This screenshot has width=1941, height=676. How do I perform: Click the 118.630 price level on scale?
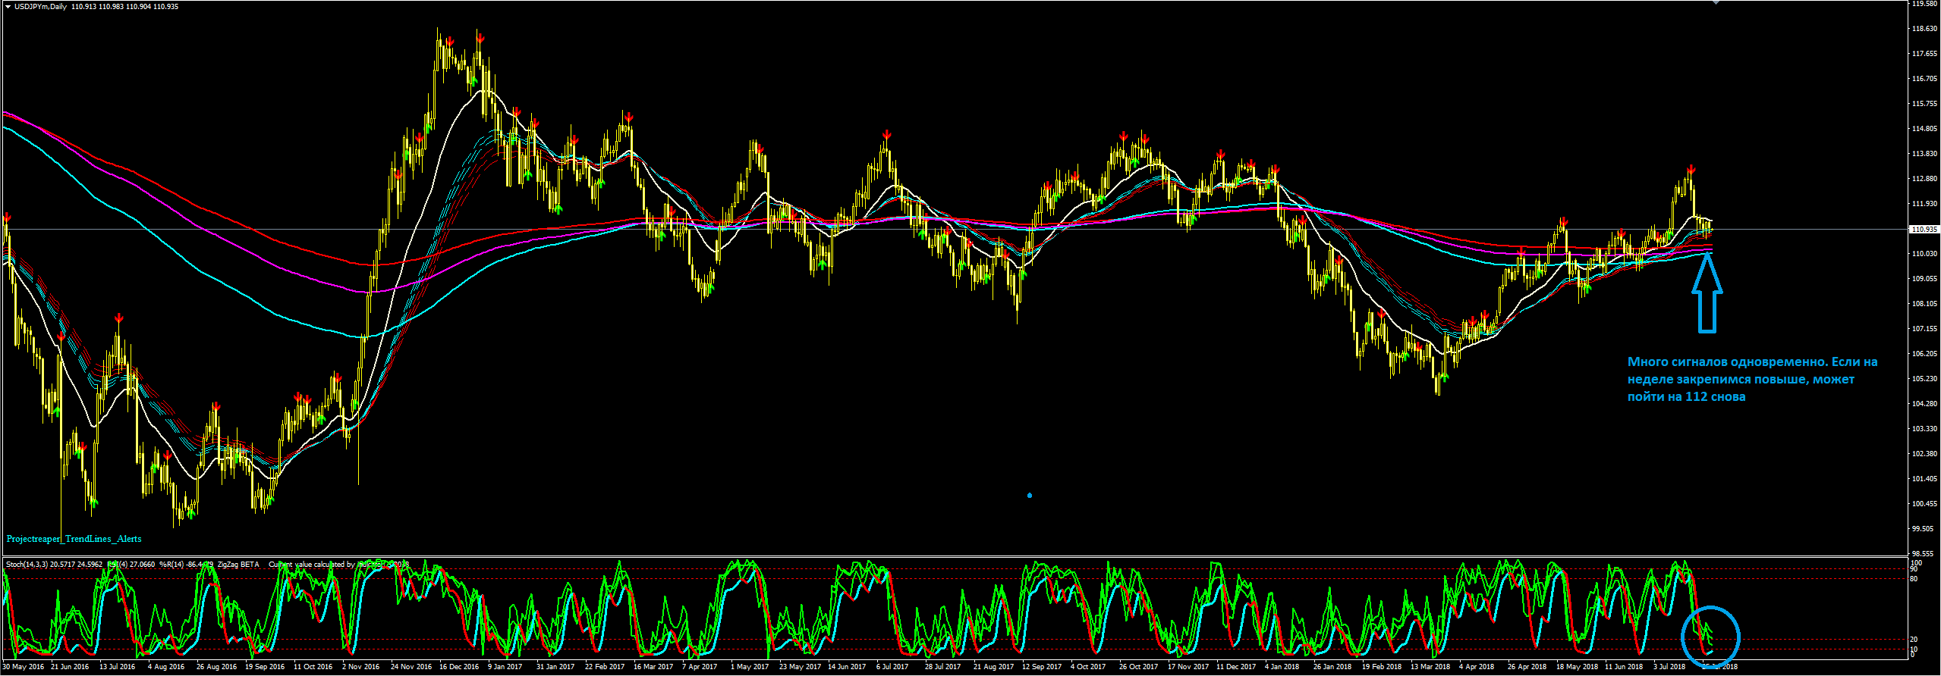[x=1925, y=29]
